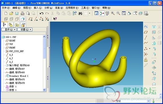Open the 文件 menu
This screenshot has width=163, height=104.
[x=6, y=8]
